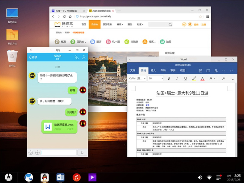Viewport: 244px width, 183px height.
Task: Open the 文件 tab in Word
Action: (x=133, y=70)
